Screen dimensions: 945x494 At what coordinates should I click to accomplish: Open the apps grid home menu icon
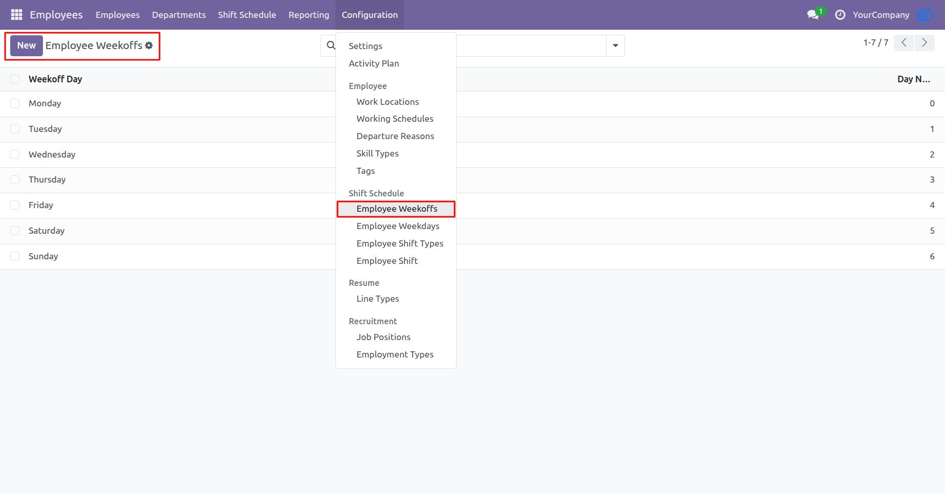click(x=16, y=15)
